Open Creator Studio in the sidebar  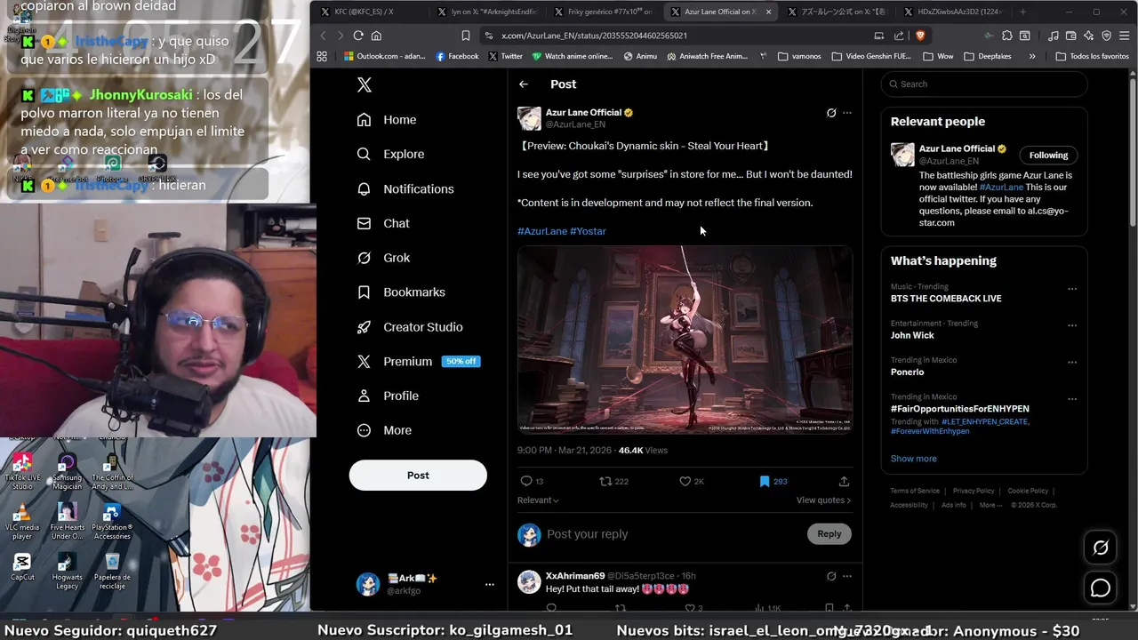tap(410, 327)
